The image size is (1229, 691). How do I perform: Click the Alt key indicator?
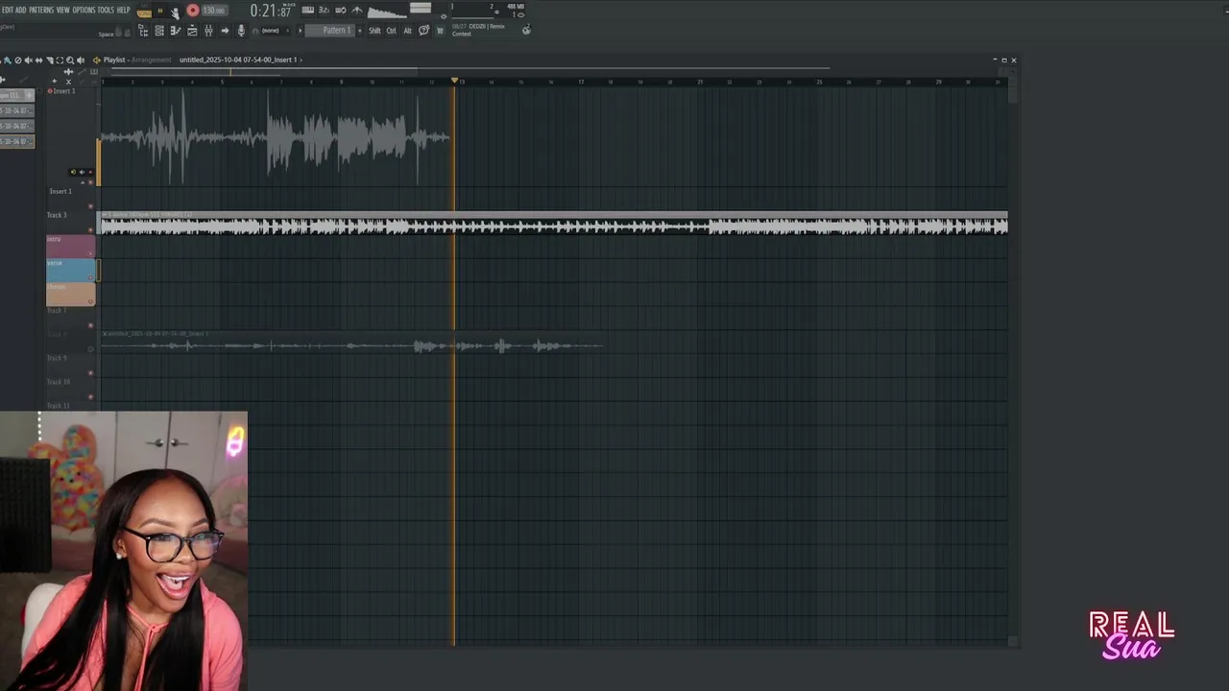click(407, 31)
